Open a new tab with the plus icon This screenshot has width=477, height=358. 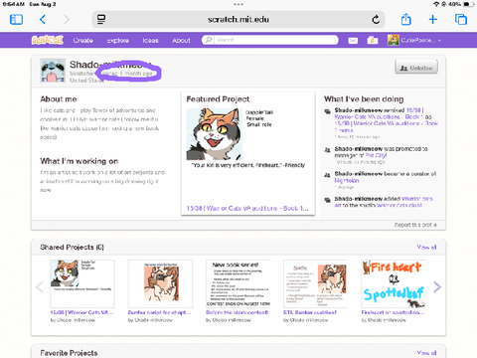[433, 20]
